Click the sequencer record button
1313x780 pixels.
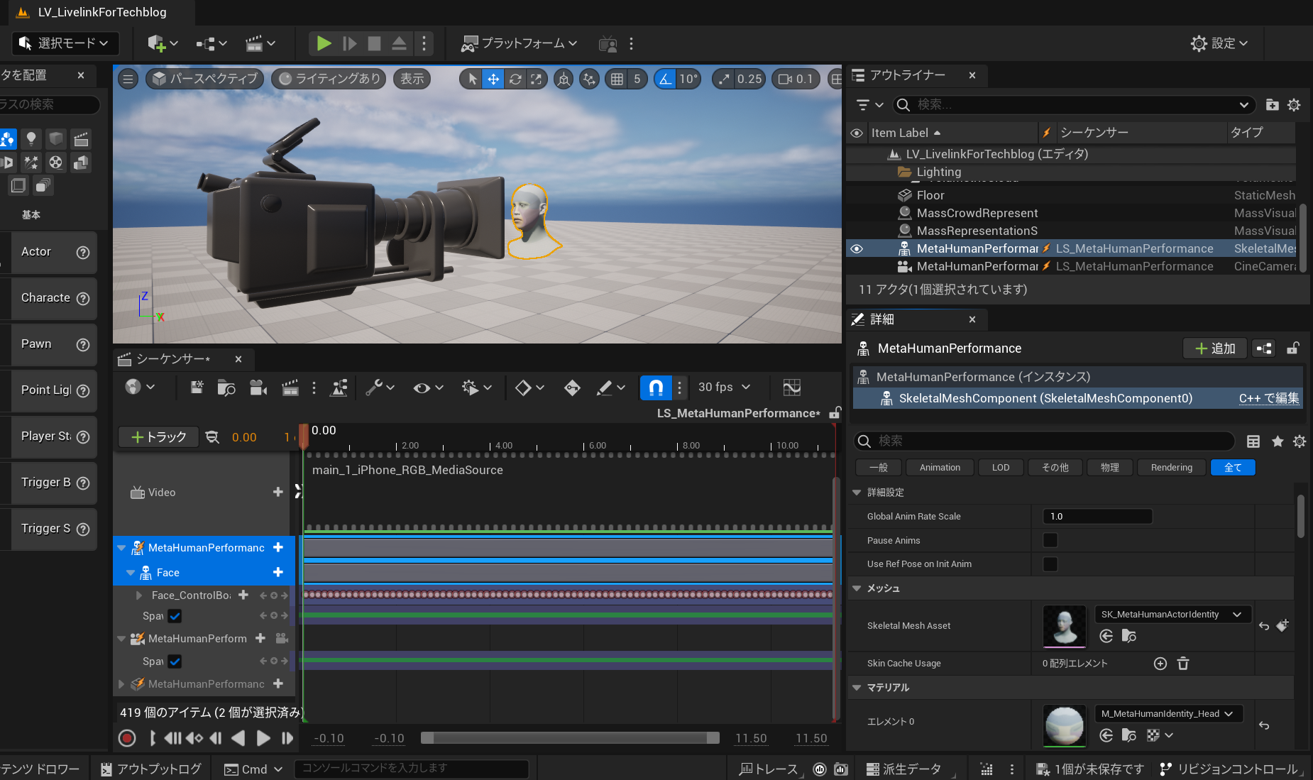point(127,738)
